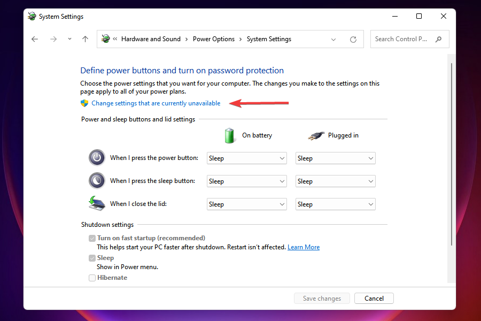Click the double-chevron before Hardware and Sound
This screenshot has width=481, height=321.
[115, 39]
